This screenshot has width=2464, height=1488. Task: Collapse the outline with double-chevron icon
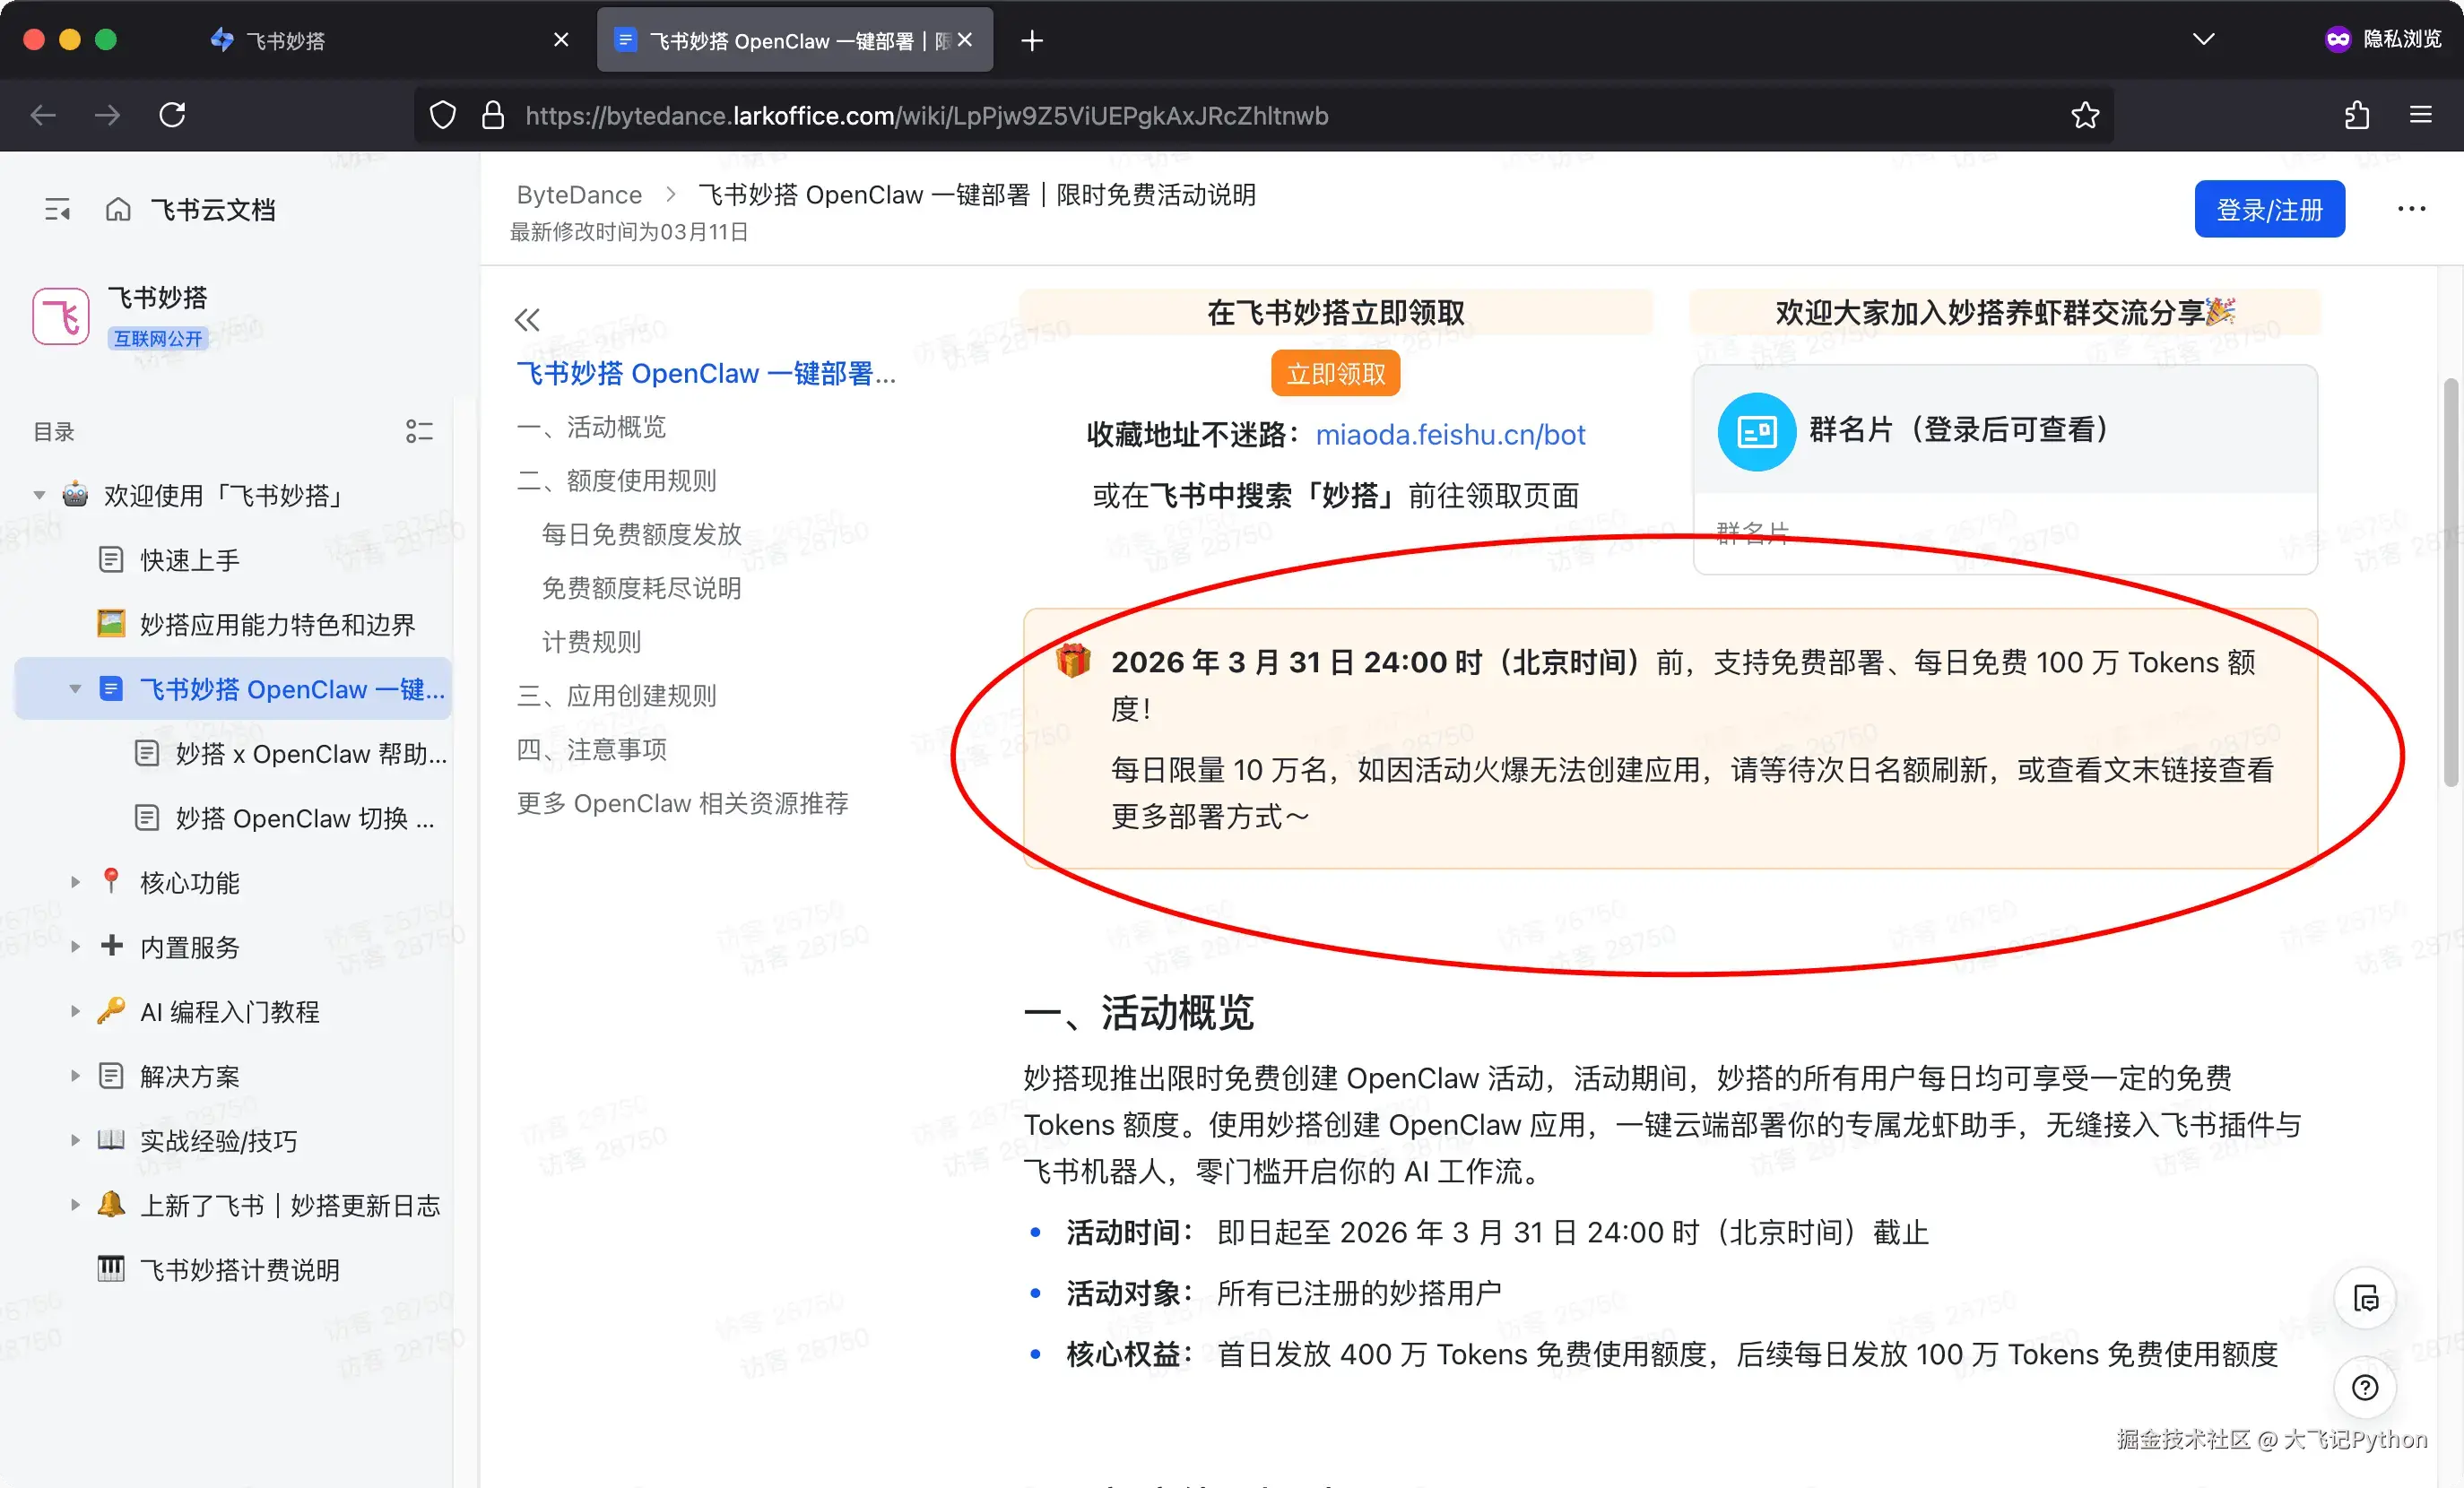(x=527, y=320)
